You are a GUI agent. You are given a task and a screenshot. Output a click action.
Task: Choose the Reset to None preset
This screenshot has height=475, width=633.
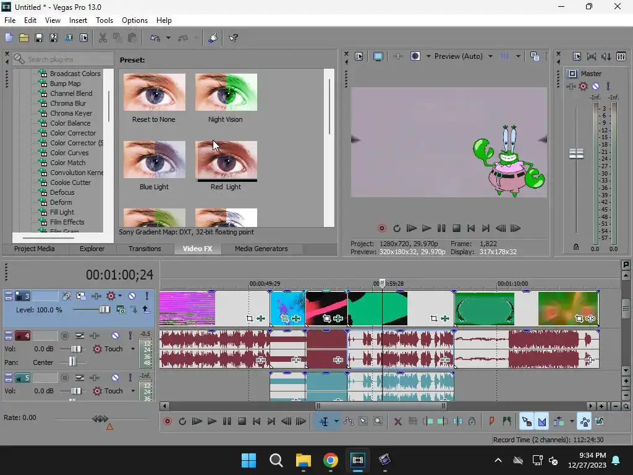pyautogui.click(x=155, y=92)
